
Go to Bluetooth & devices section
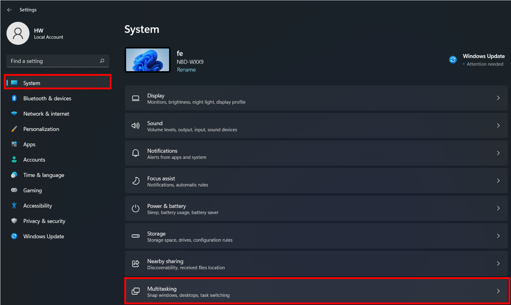[x=58, y=98]
